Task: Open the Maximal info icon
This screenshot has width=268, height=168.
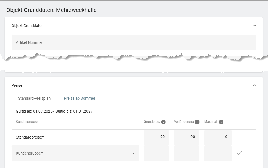Action: click(x=222, y=122)
